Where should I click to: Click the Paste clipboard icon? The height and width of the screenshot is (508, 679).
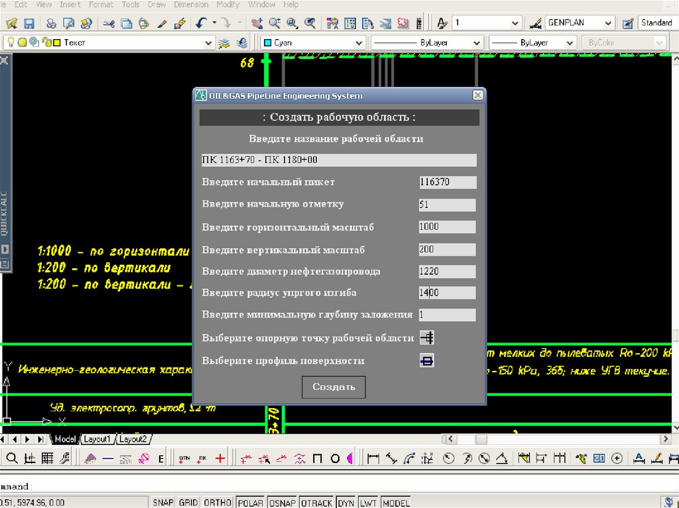point(144,23)
